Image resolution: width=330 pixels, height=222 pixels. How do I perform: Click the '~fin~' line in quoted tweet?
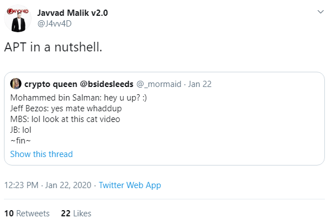(x=20, y=141)
